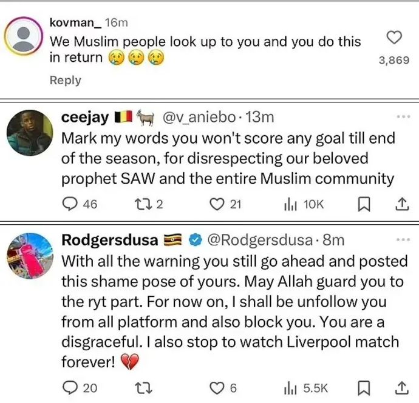419x403 pixels.
Task: Like the kovman_ comment with the heart
Action: pyautogui.click(x=394, y=38)
